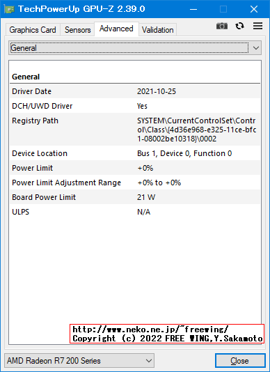The width and height of the screenshot is (270, 372).
Task: Select the Registry Path label
Action: 35,121
